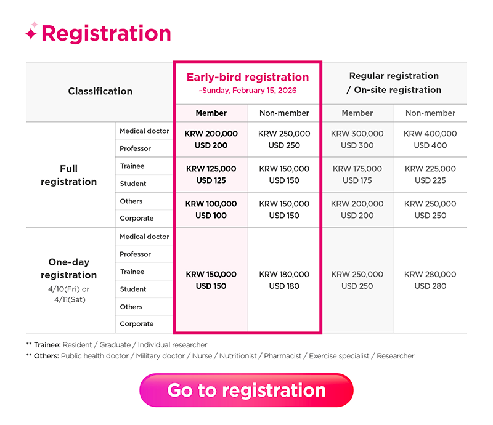The width and height of the screenshot is (493, 425).
Task: Click the Classification column header
Action: (x=100, y=91)
